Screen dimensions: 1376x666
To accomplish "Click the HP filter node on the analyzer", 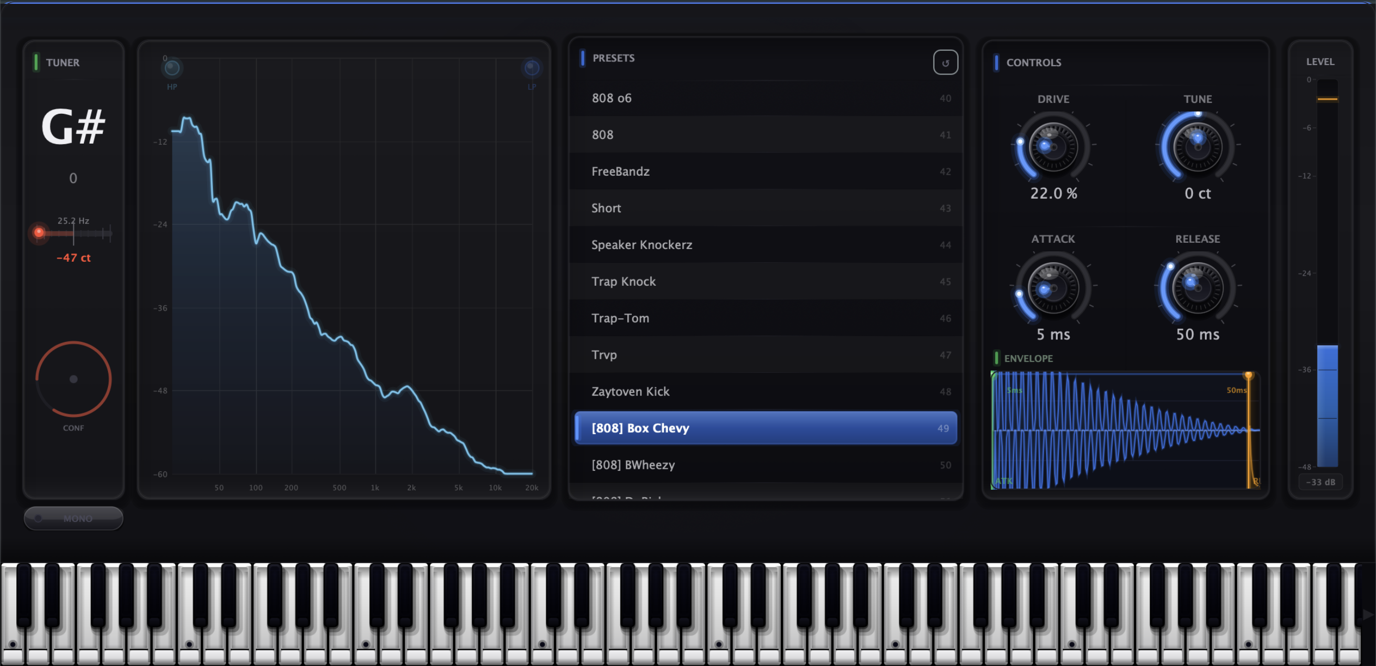I will point(172,68).
